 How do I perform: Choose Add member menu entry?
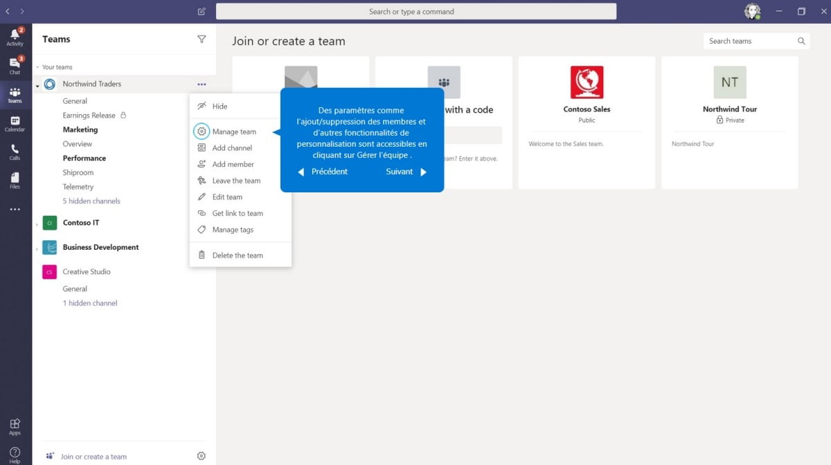[240, 164]
